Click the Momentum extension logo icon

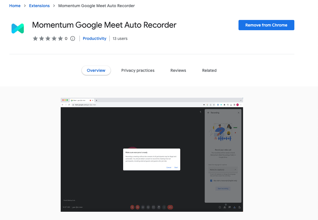[x=18, y=28]
